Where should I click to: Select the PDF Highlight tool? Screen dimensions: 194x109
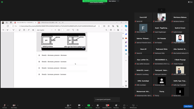coord(13,30)
